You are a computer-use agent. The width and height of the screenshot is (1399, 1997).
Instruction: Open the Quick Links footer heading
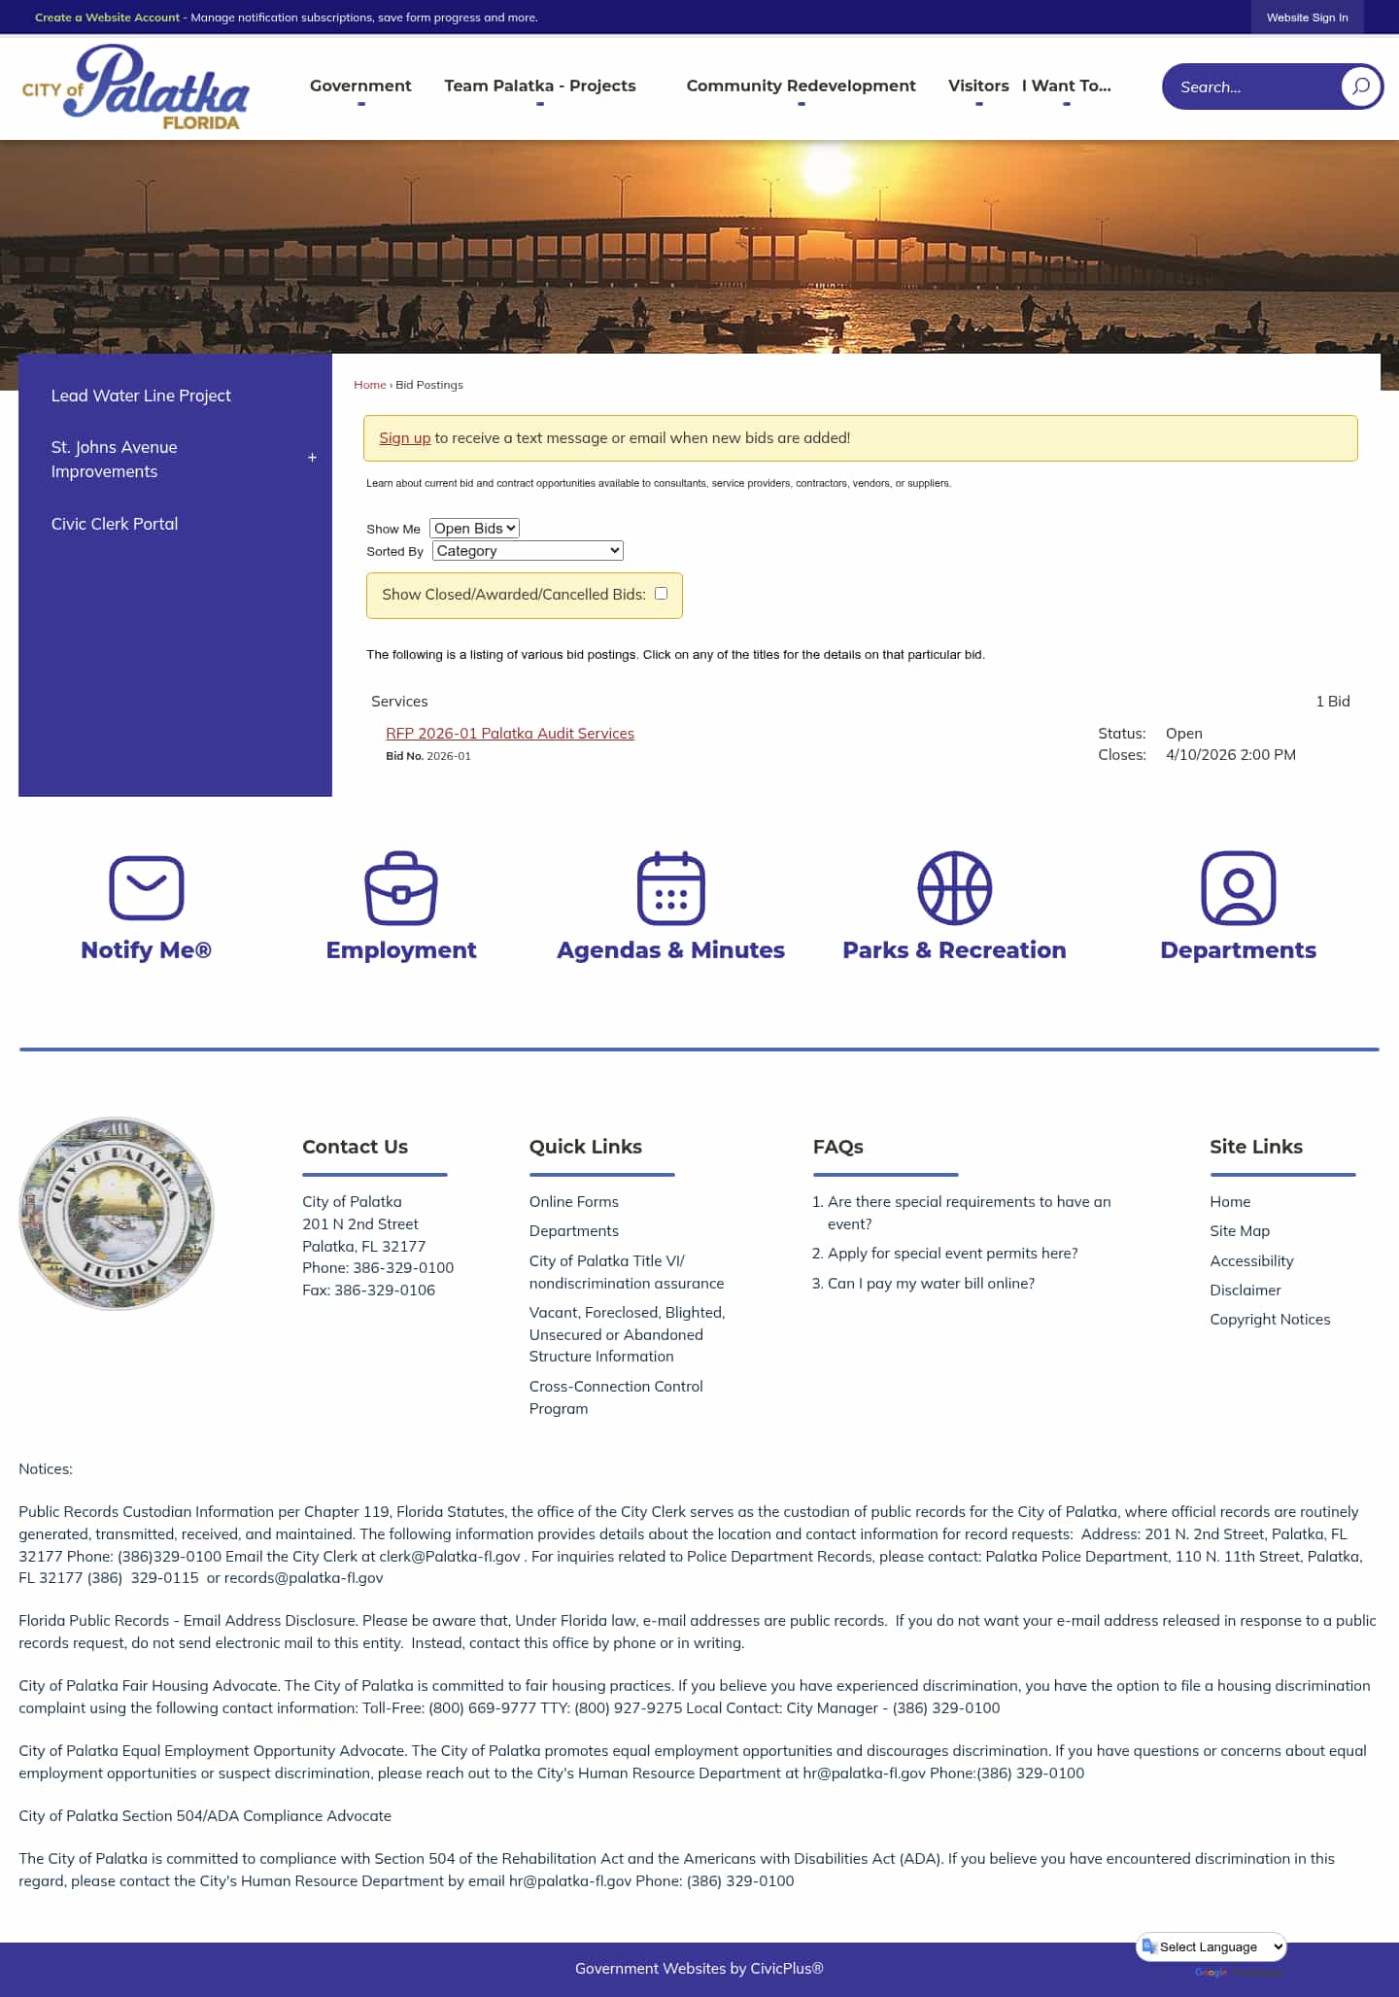point(586,1146)
